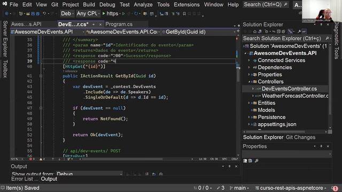Open the Git menu
Image resolution: width=342 pixels, height=192 pixels.
(55, 5)
